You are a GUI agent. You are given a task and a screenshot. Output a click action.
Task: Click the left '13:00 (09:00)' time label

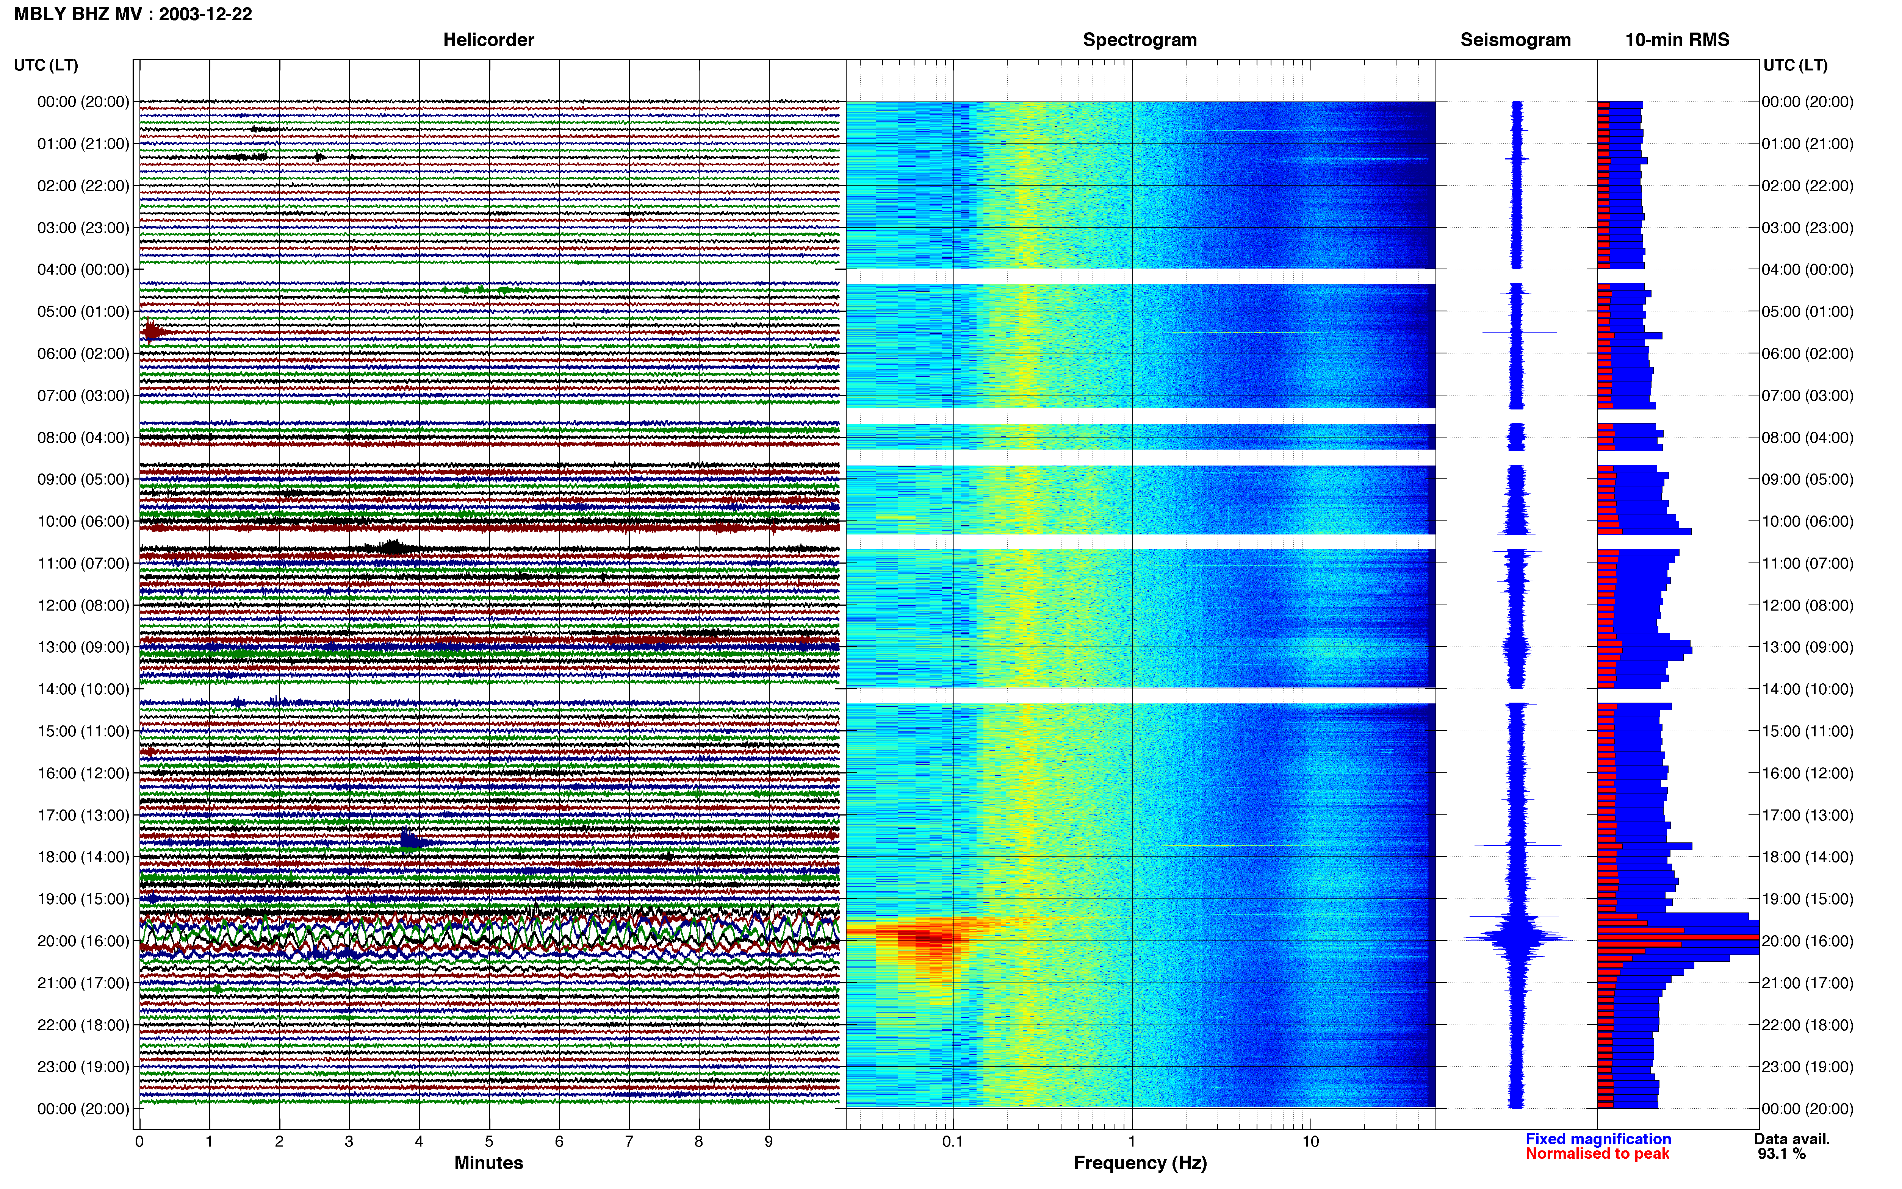(83, 647)
